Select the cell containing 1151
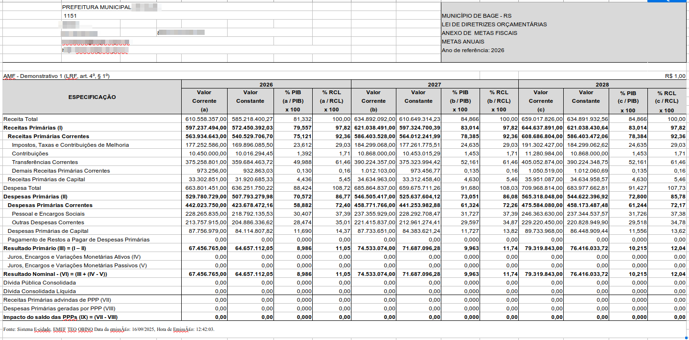The image size is (689, 340). [x=70, y=16]
